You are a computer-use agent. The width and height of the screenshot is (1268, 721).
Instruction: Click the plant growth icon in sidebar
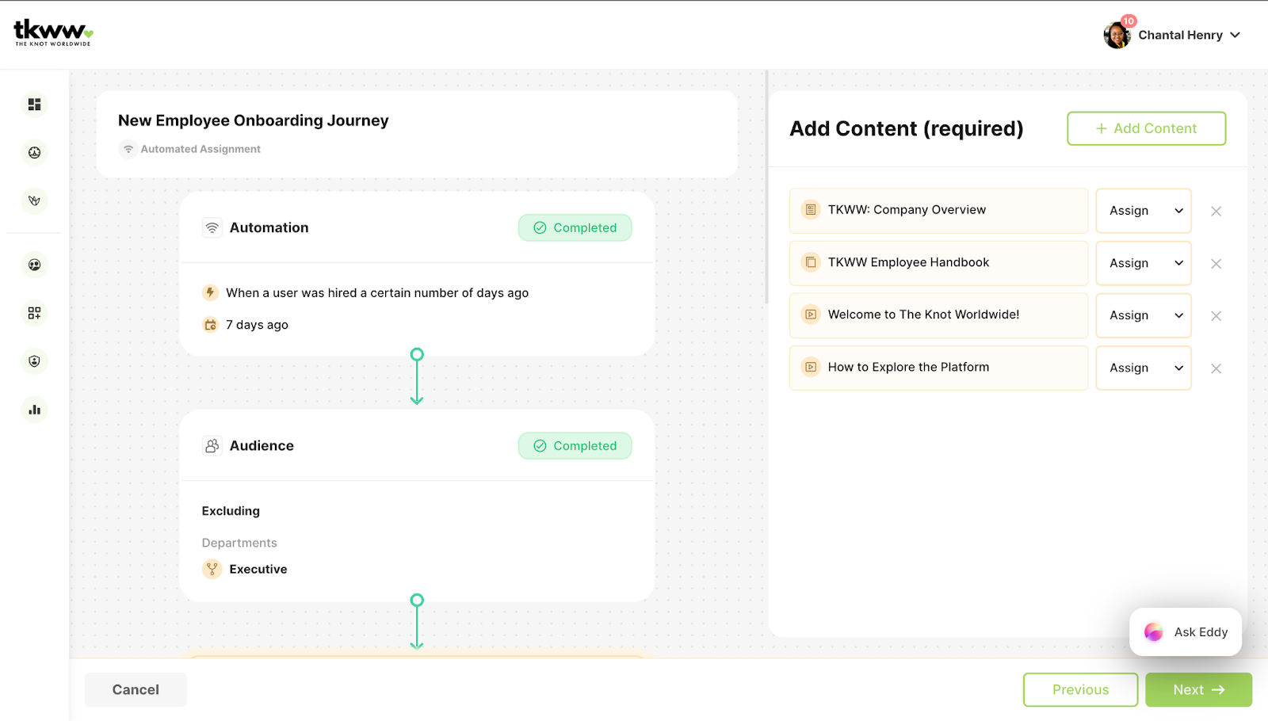(34, 200)
